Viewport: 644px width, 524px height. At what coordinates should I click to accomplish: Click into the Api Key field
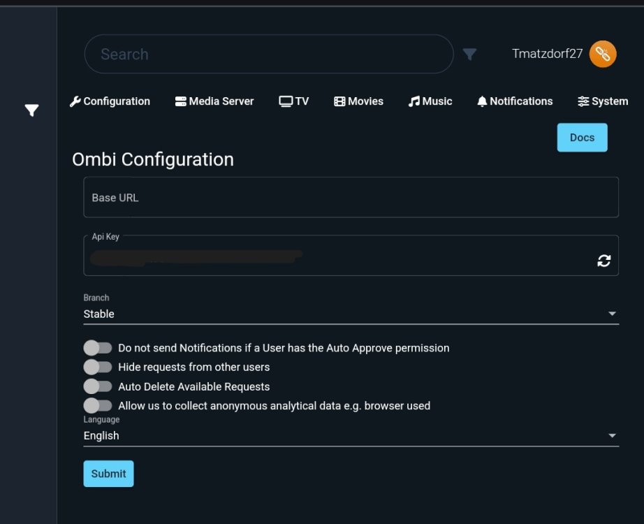351,256
